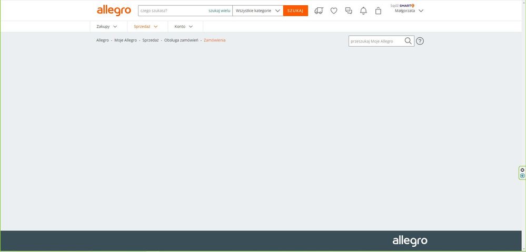Open messages via the chat bubbles icon
Image resolution: width=526 pixels, height=252 pixels.
pyautogui.click(x=349, y=10)
